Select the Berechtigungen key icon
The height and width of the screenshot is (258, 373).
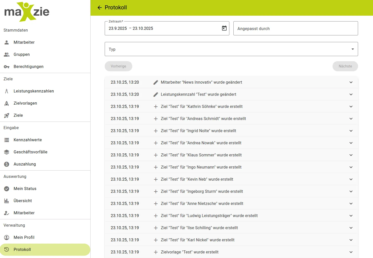tap(7, 66)
